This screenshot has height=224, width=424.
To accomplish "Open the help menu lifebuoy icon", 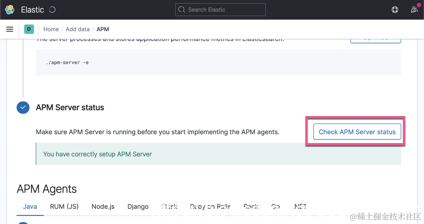I will click(x=395, y=10).
